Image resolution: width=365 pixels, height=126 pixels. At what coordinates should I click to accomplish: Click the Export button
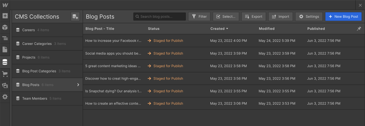(x=253, y=16)
